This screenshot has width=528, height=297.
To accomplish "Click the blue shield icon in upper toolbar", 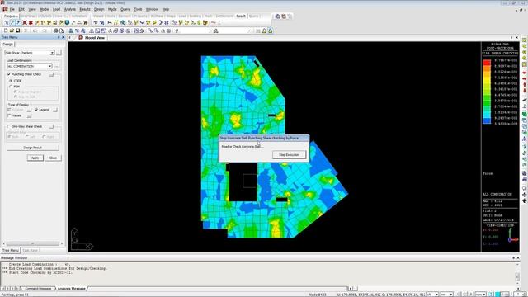I will [67, 22].
